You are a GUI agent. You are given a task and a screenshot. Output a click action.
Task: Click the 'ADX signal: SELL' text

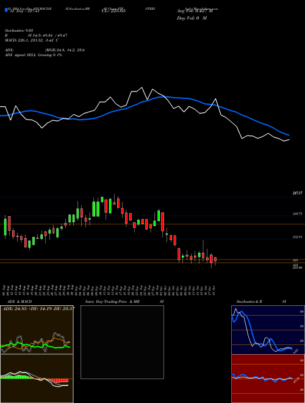[x=21, y=55]
